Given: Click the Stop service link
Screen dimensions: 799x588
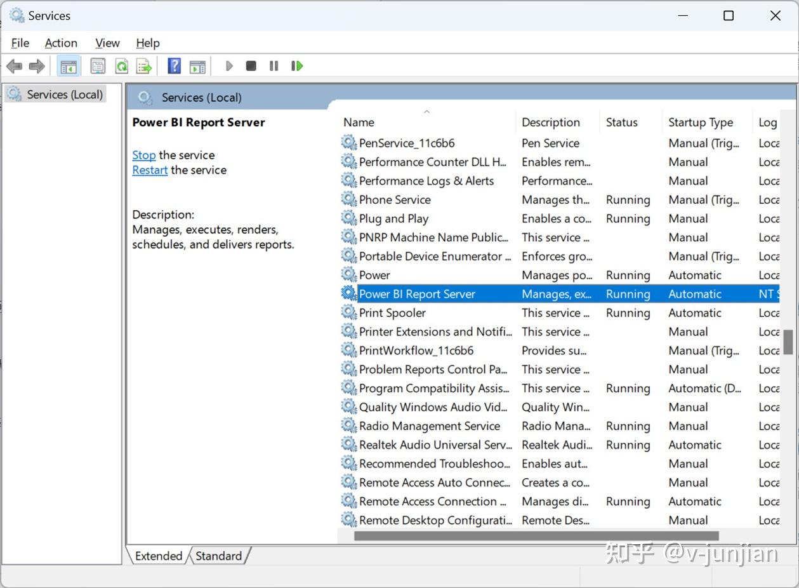Looking at the screenshot, I should [x=143, y=155].
